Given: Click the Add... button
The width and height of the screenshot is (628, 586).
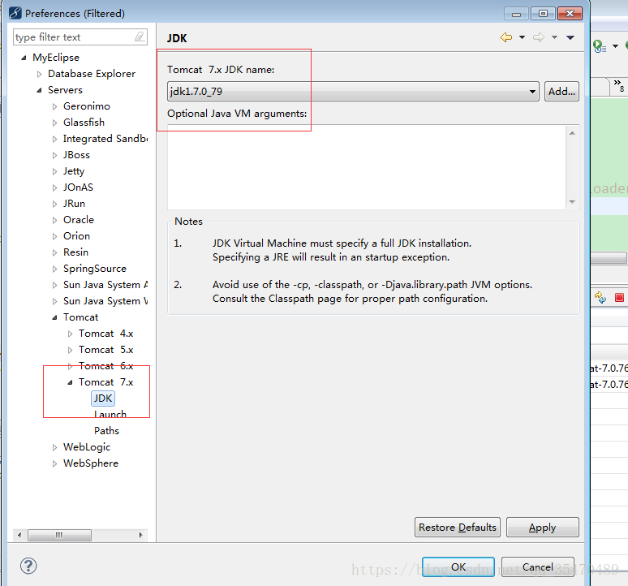Looking at the screenshot, I should click(x=561, y=92).
